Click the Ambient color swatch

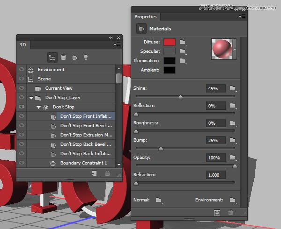click(170, 70)
